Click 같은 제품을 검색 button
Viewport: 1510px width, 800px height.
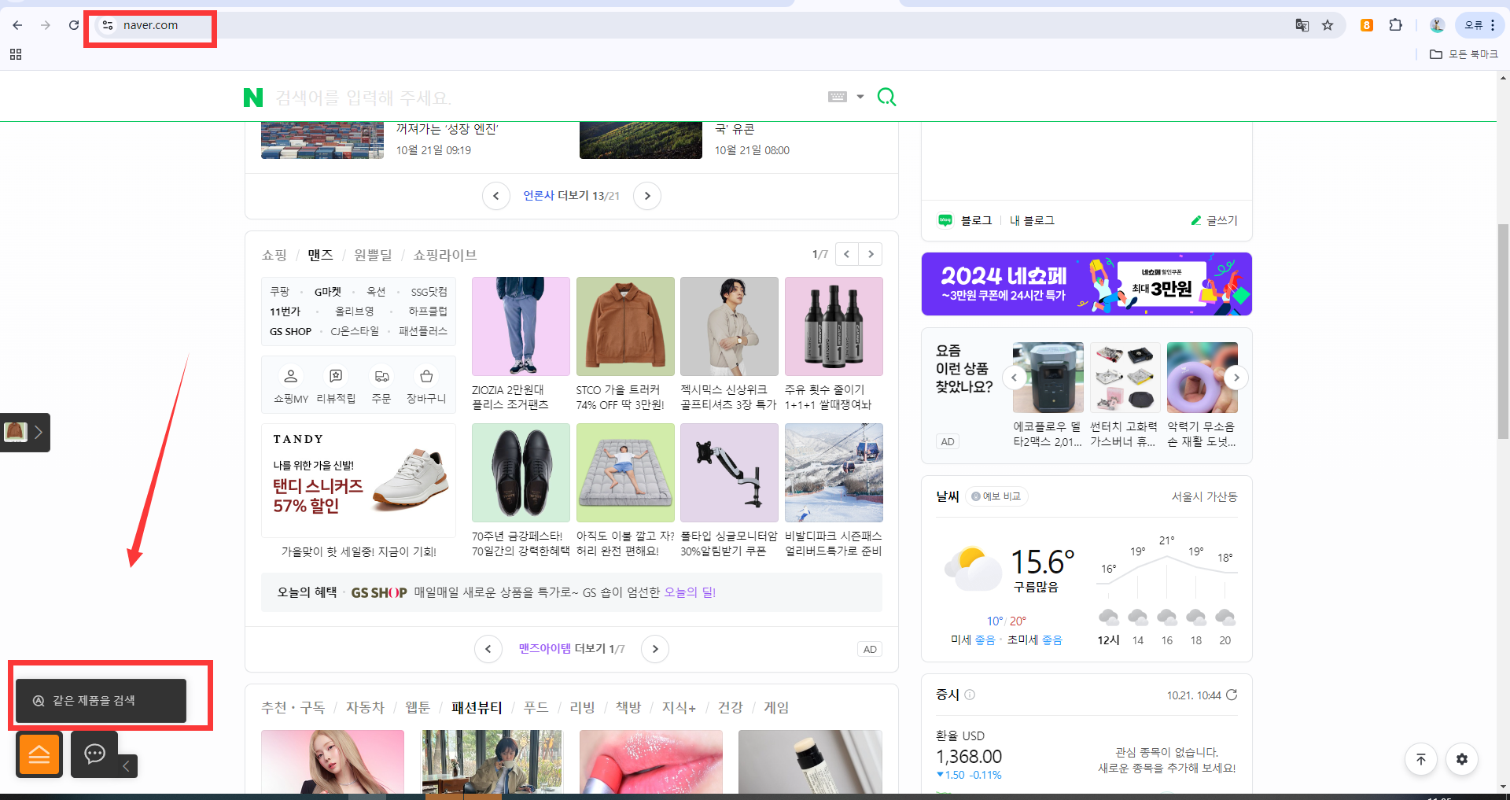pyautogui.click(x=101, y=700)
